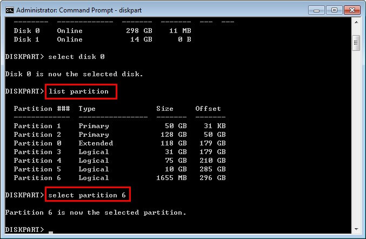Click the 'Partition 6 is now the selected partition' message
This screenshot has width=366, height=239.
pyautogui.click(x=95, y=213)
